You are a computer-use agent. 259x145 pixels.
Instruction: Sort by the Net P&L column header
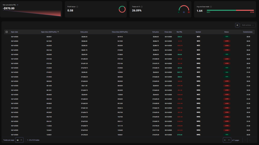pyautogui.click(x=179, y=32)
